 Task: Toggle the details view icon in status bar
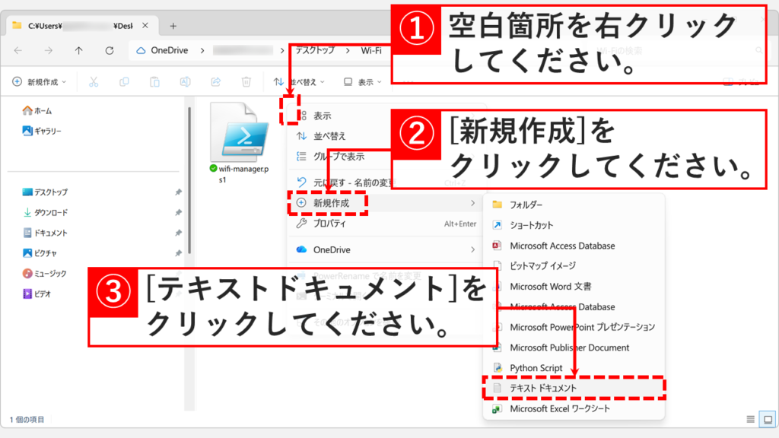[x=751, y=418]
